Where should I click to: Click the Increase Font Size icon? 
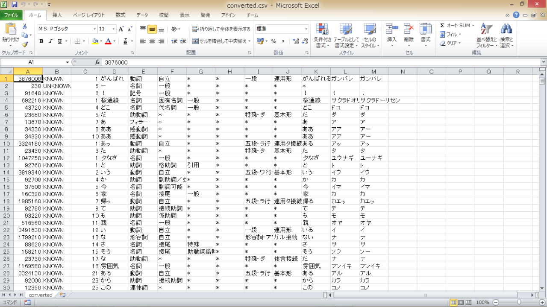[x=121, y=29]
